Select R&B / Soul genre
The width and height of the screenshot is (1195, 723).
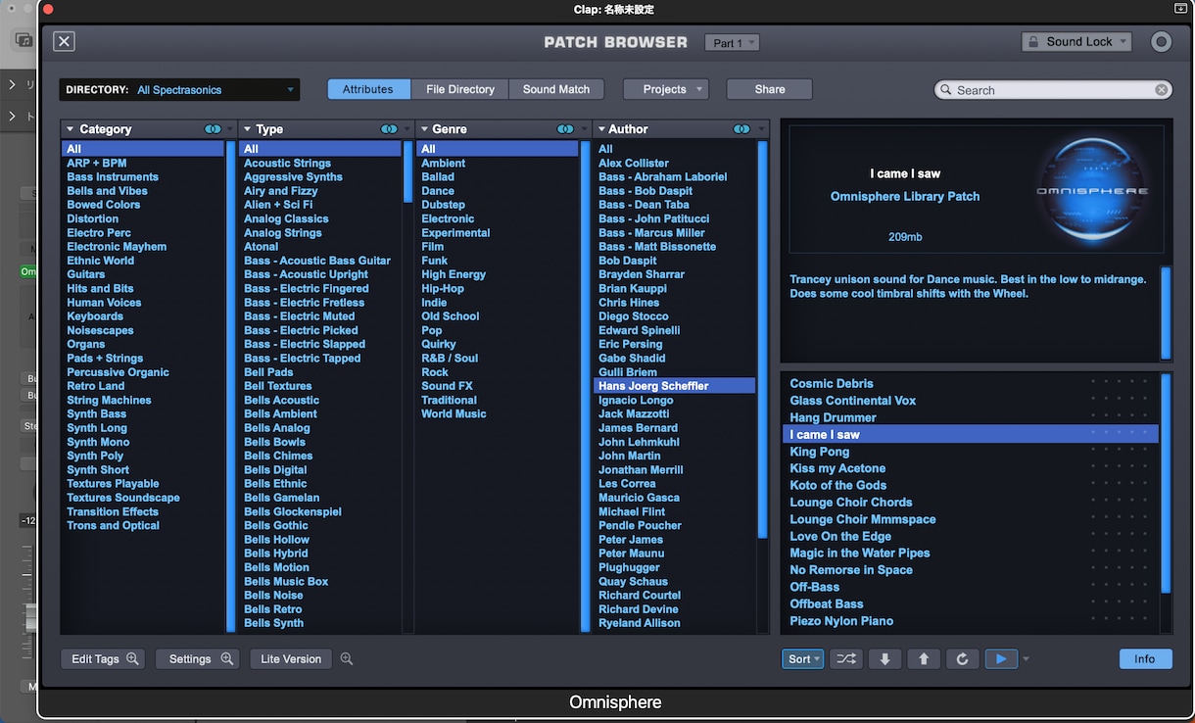450,359
